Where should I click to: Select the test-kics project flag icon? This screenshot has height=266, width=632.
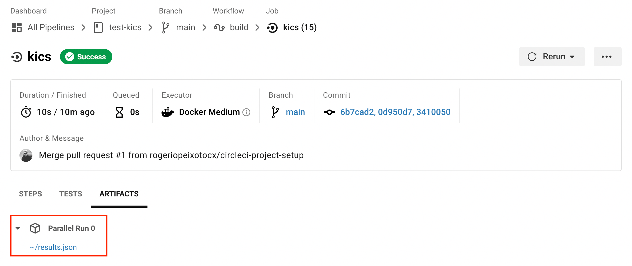(98, 27)
